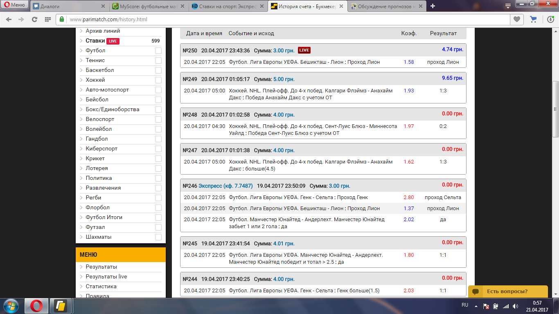Open the tab menu icon near window controls
Image resolution: width=559 pixels, height=314 pixels.
(507, 6)
